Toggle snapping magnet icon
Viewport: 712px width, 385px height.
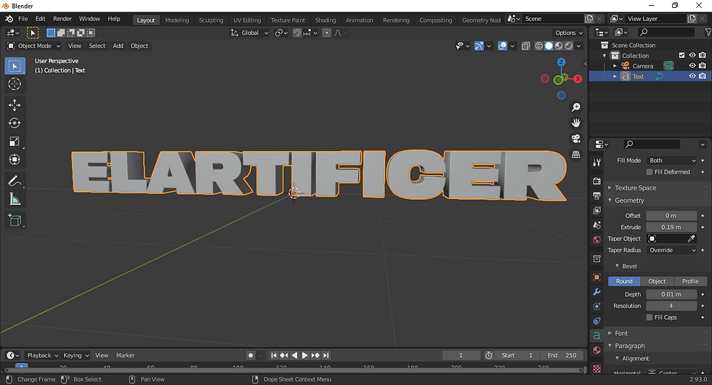click(297, 33)
